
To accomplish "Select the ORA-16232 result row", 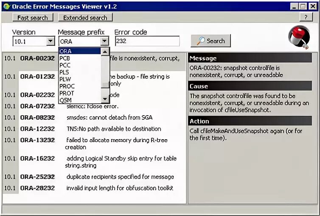I will pyautogui.click(x=94, y=162).
